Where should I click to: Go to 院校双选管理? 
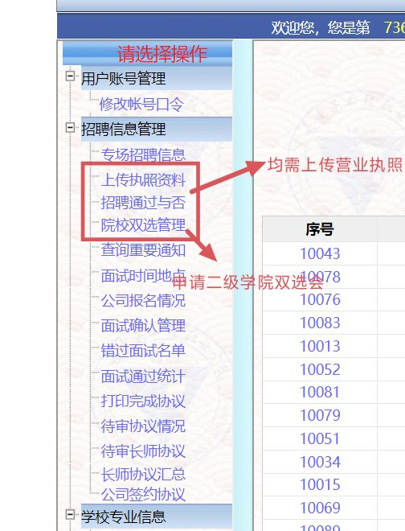pyautogui.click(x=143, y=225)
